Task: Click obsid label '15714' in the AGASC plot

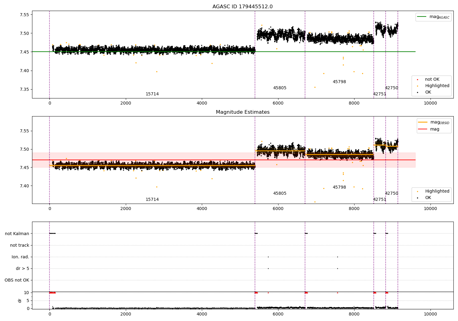Action: click(x=152, y=94)
